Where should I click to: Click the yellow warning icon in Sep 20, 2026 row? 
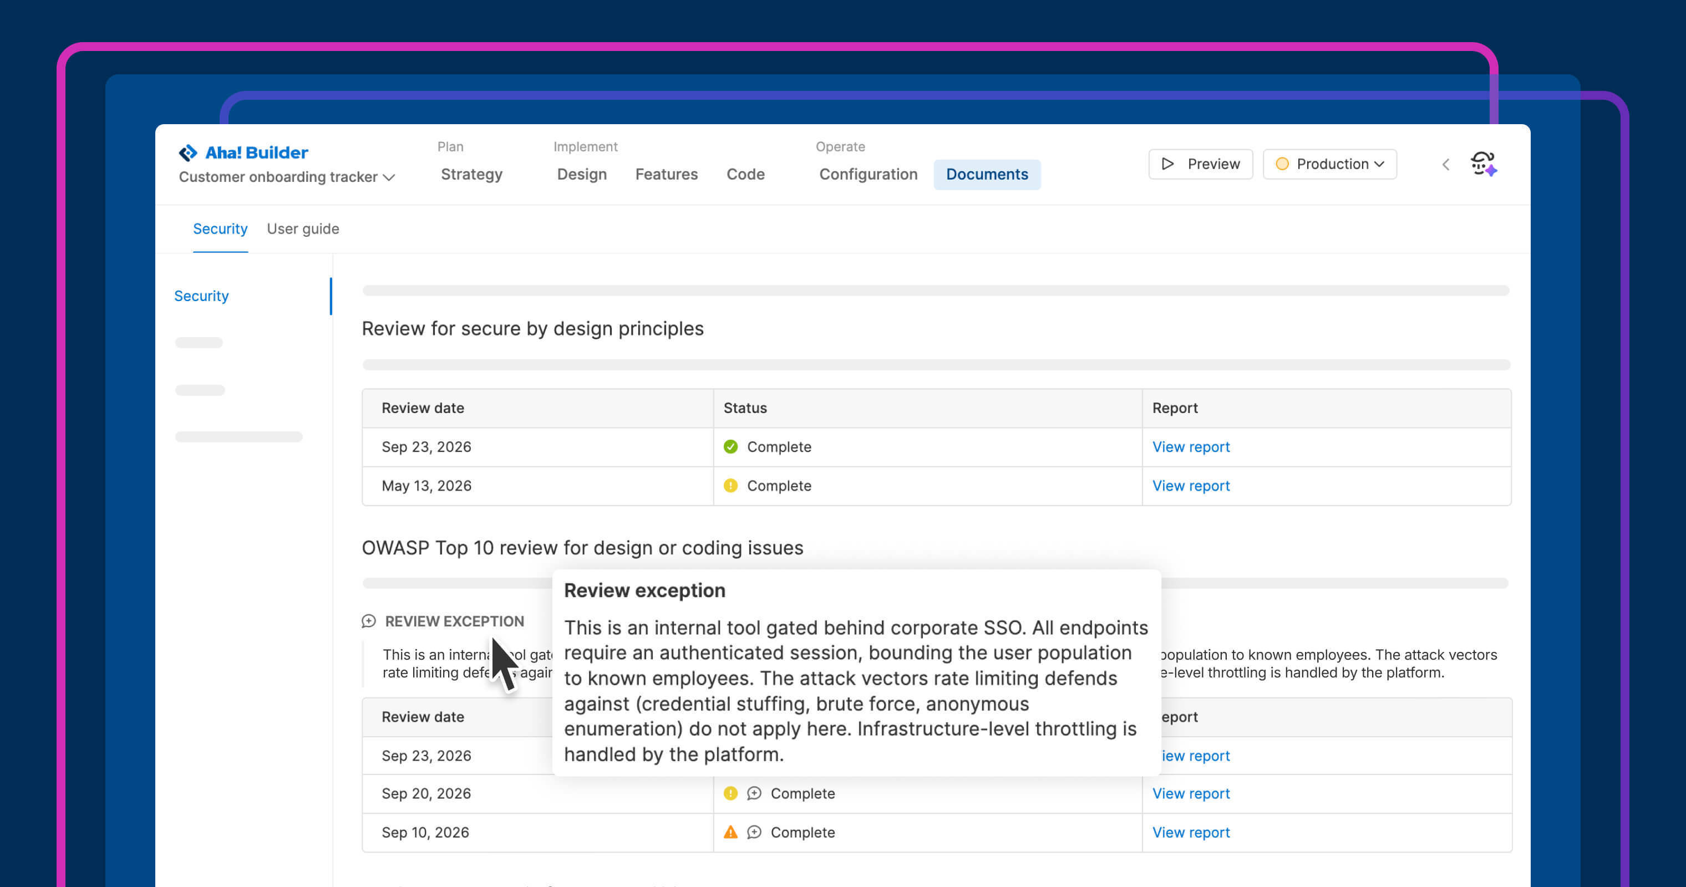(730, 793)
